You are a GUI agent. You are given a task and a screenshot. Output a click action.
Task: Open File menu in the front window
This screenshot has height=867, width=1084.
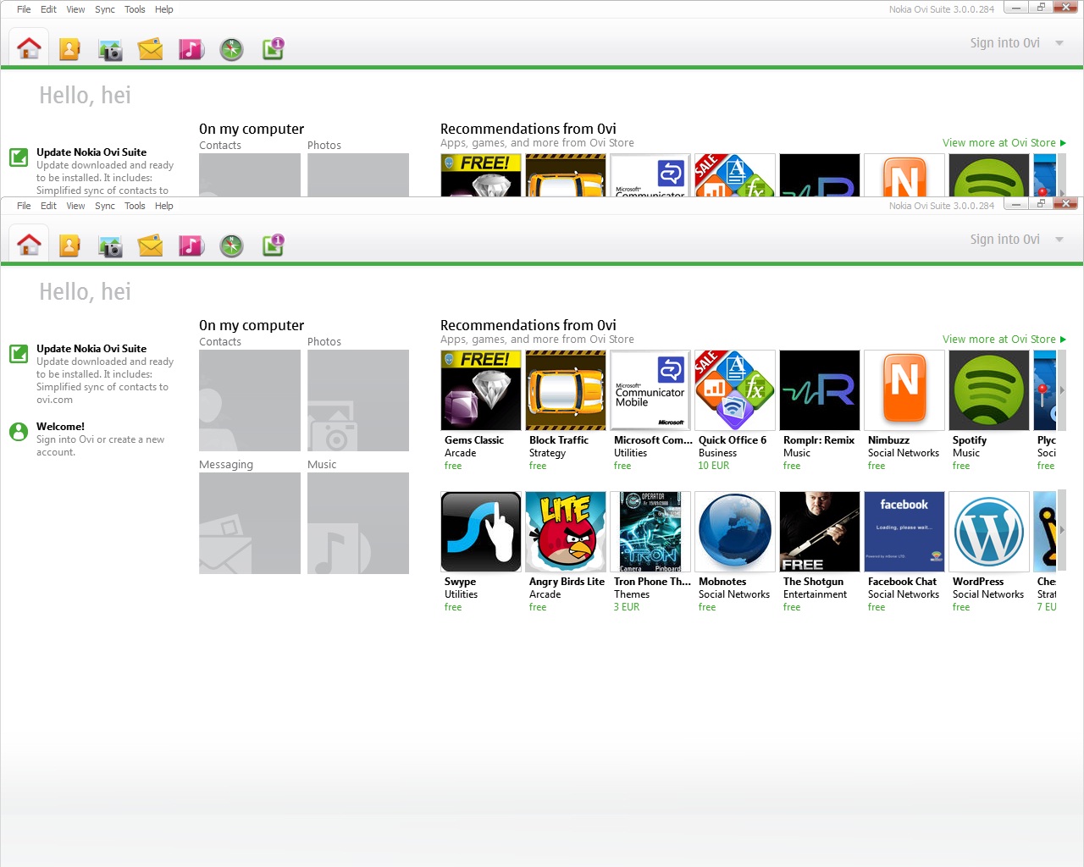[24, 206]
